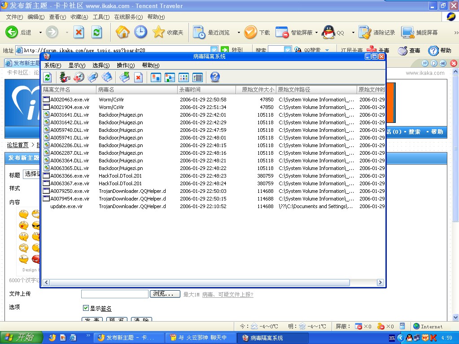Viewport: 459px width, 344px height.
Task: Click the bug with checkmark toolbar icon
Action: [65, 78]
